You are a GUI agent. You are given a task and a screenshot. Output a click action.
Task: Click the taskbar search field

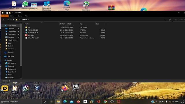click(x=21, y=101)
